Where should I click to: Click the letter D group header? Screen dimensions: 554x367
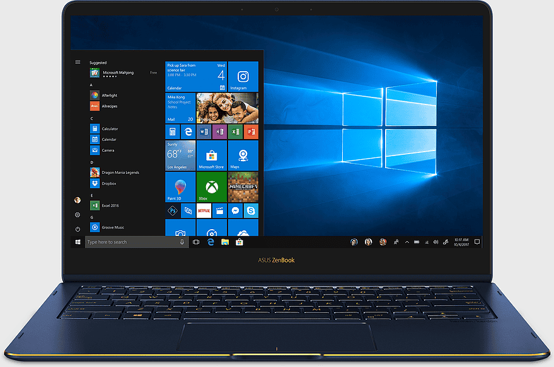click(92, 162)
